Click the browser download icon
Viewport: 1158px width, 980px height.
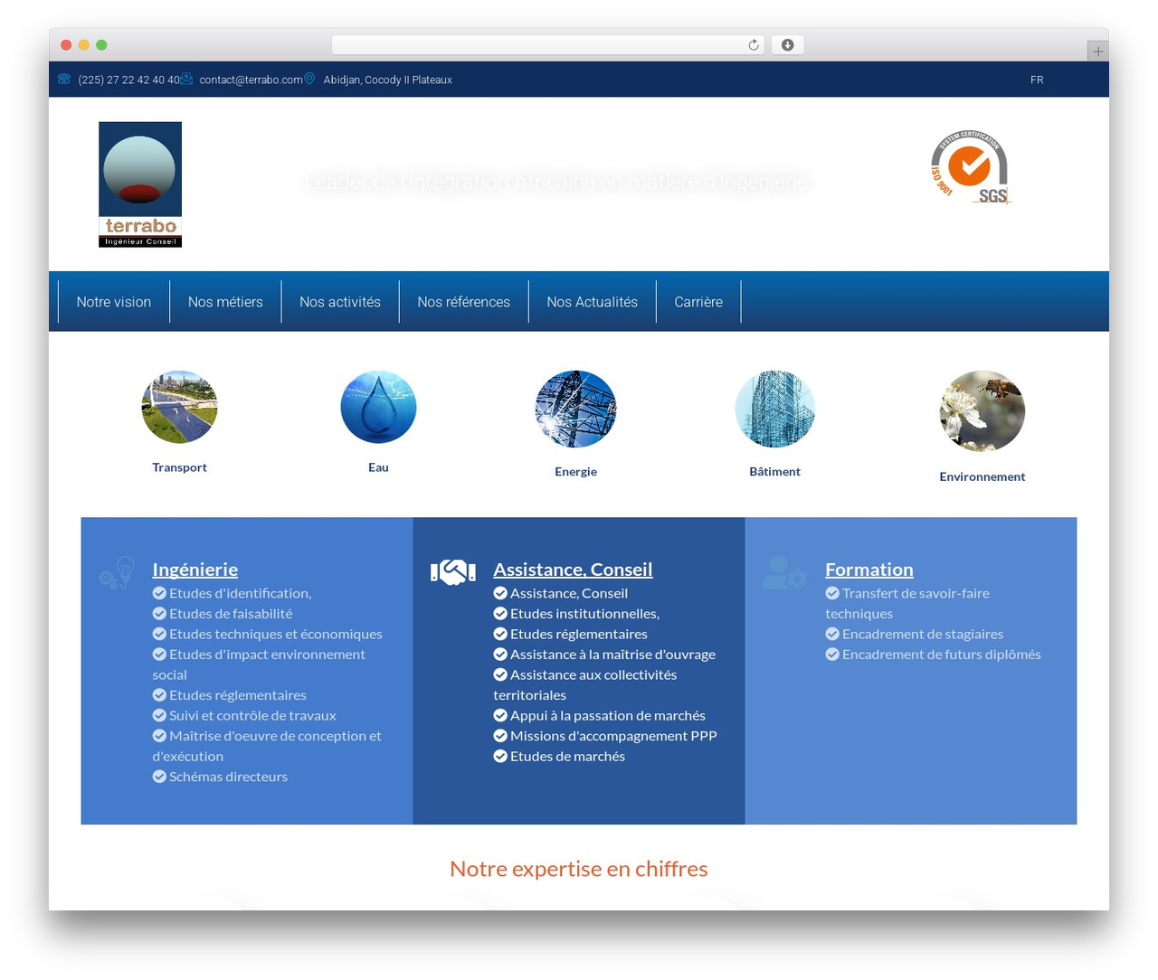pyautogui.click(x=787, y=45)
